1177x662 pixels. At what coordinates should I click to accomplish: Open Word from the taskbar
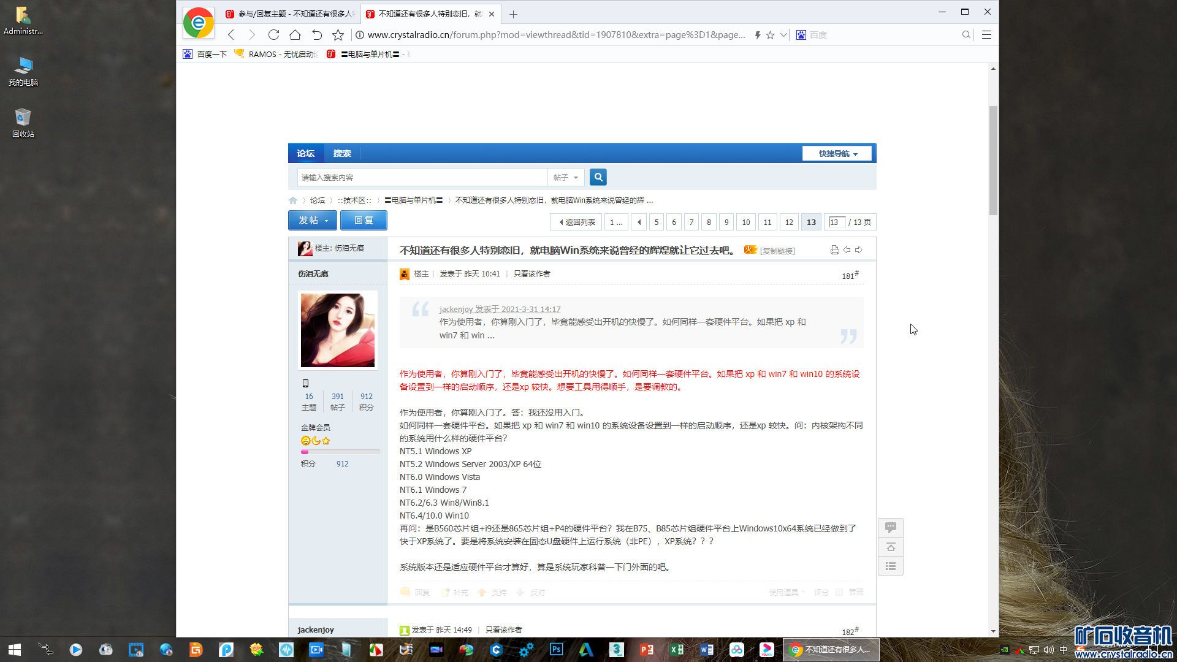(706, 649)
